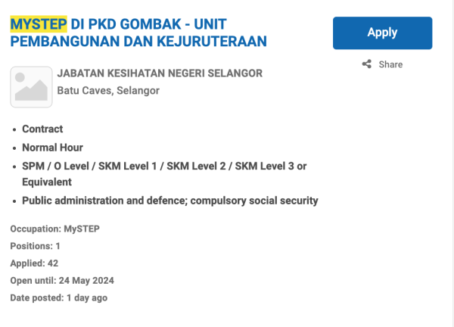The image size is (454, 327).
Task: Click the bullet point before Contract
Action: point(14,129)
